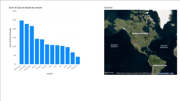Select the March bar in the chart
Image resolution: width=180 pixels, height=101 pixels.
click(x=37, y=51)
